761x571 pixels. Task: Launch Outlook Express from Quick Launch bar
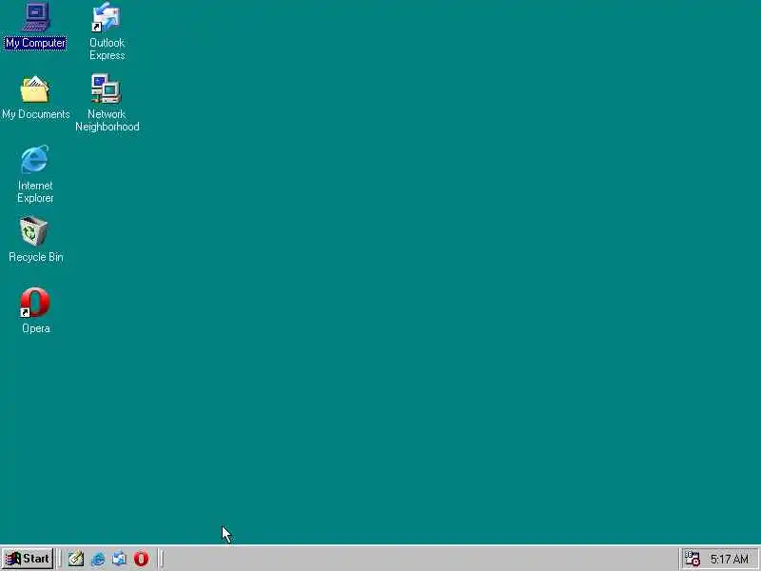coord(120,559)
